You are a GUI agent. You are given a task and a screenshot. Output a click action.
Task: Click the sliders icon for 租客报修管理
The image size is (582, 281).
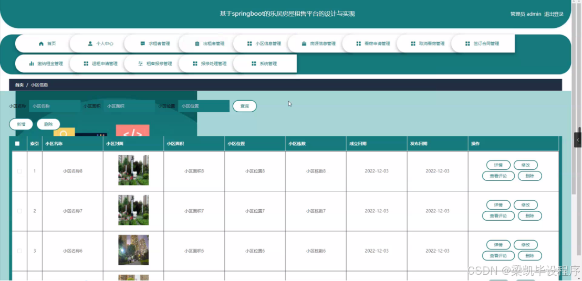pos(140,63)
